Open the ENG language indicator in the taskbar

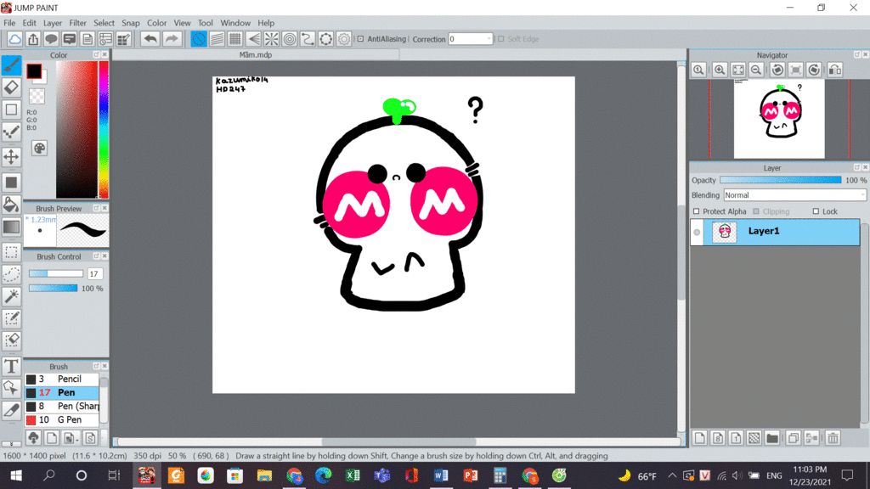[774, 475]
